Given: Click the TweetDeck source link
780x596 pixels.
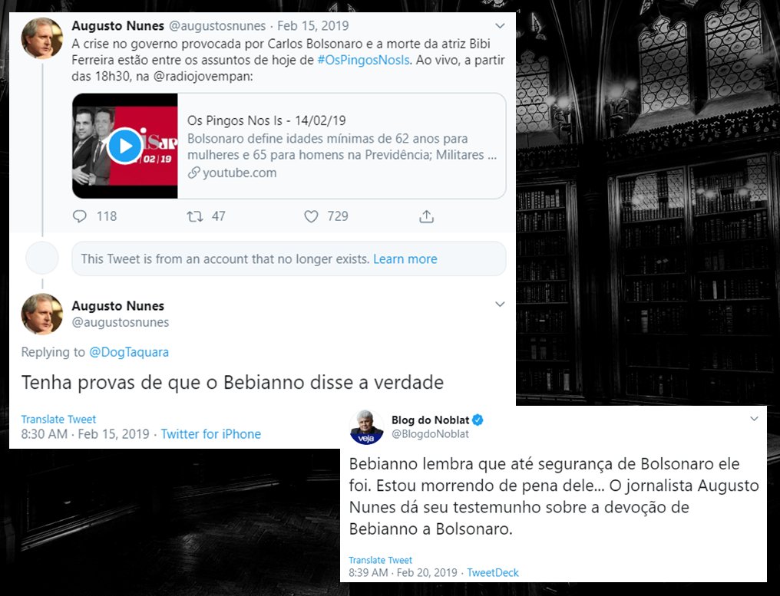Looking at the screenshot, I should [x=492, y=573].
